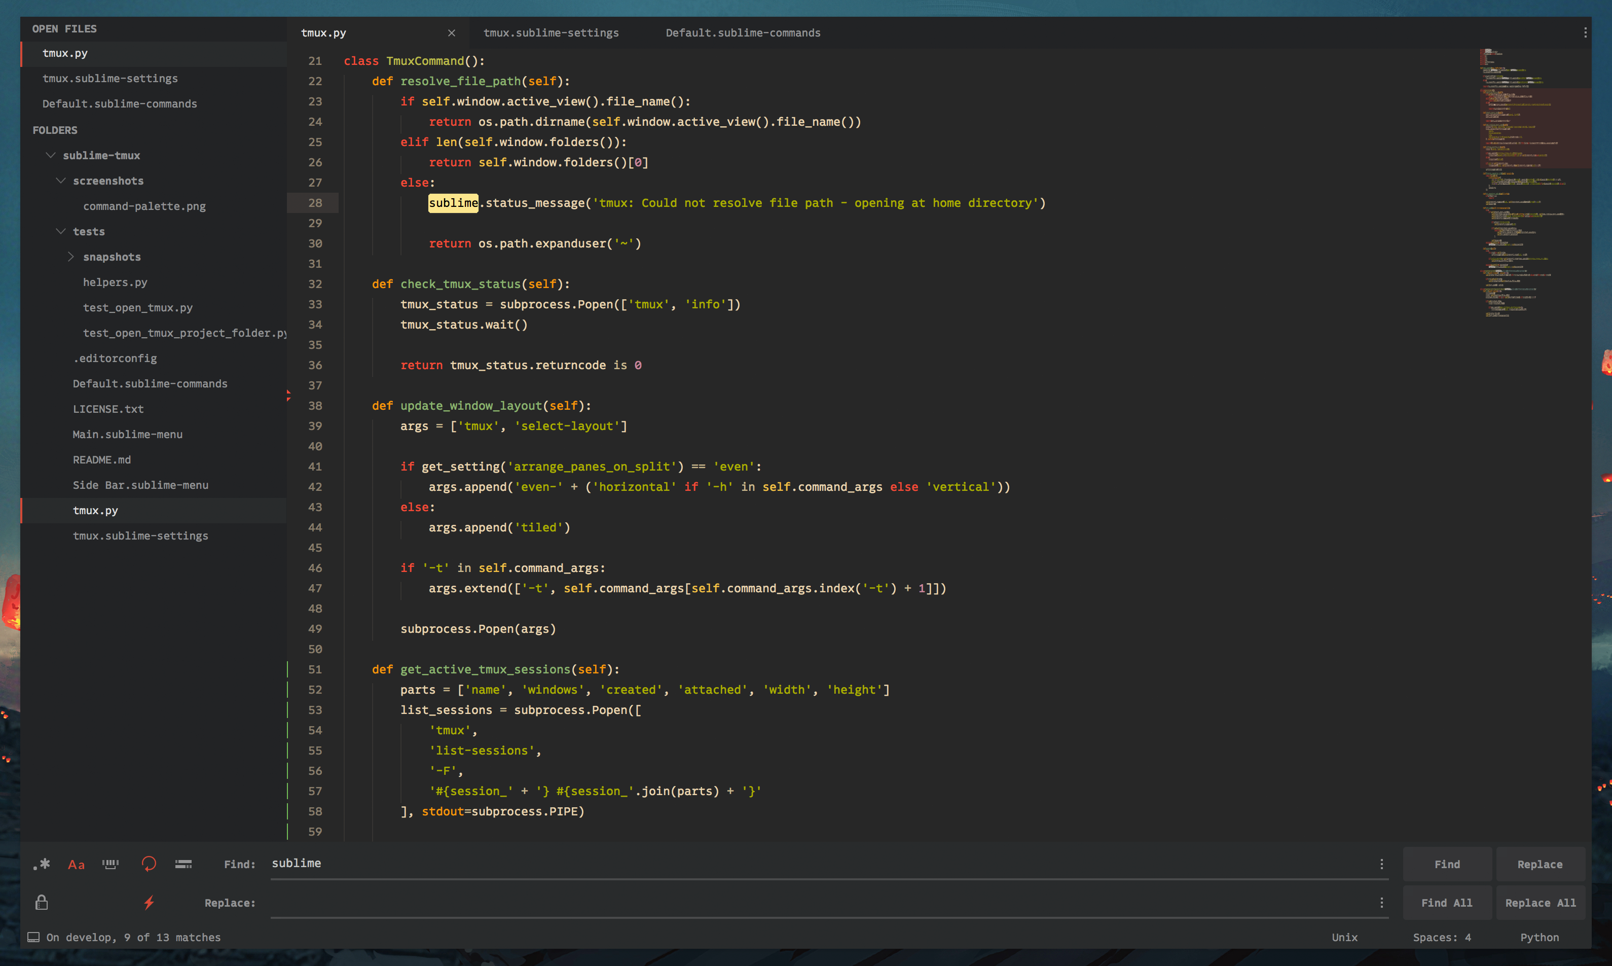
Task: Click 'def update_window_layout' on line 38
Action: [x=457, y=406]
